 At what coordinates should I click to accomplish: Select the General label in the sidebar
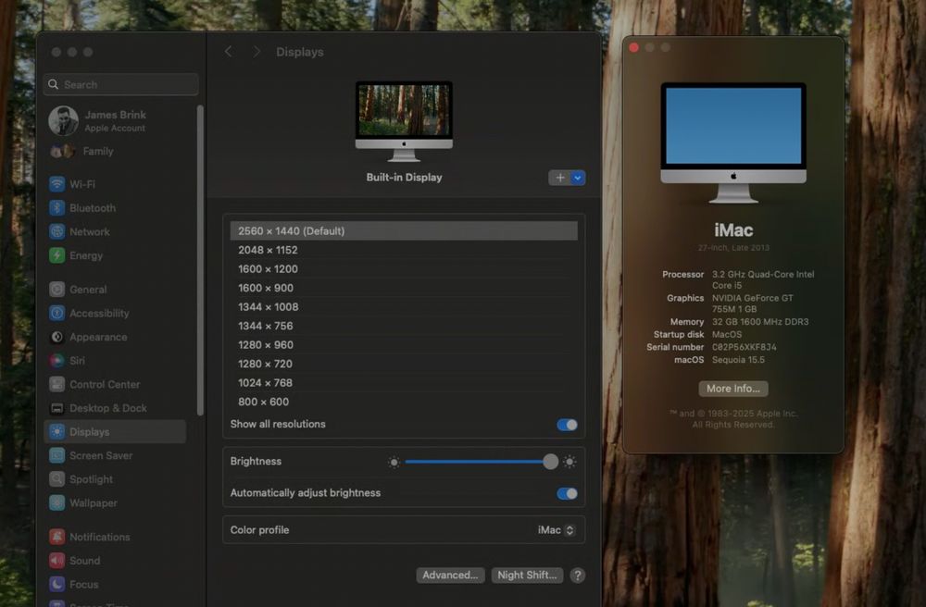click(88, 289)
